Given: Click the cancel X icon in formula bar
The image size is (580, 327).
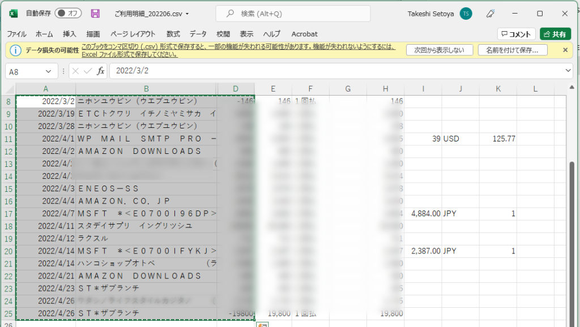Looking at the screenshot, I should (x=75, y=71).
